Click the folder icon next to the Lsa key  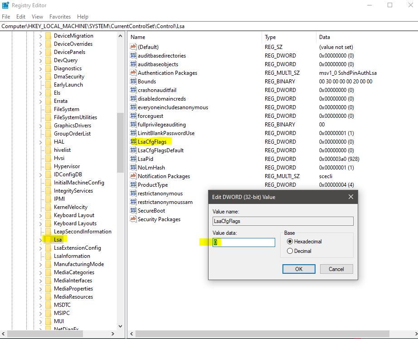point(48,239)
